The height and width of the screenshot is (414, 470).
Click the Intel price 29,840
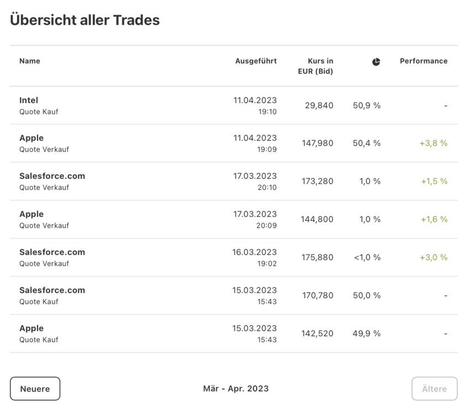pos(319,105)
